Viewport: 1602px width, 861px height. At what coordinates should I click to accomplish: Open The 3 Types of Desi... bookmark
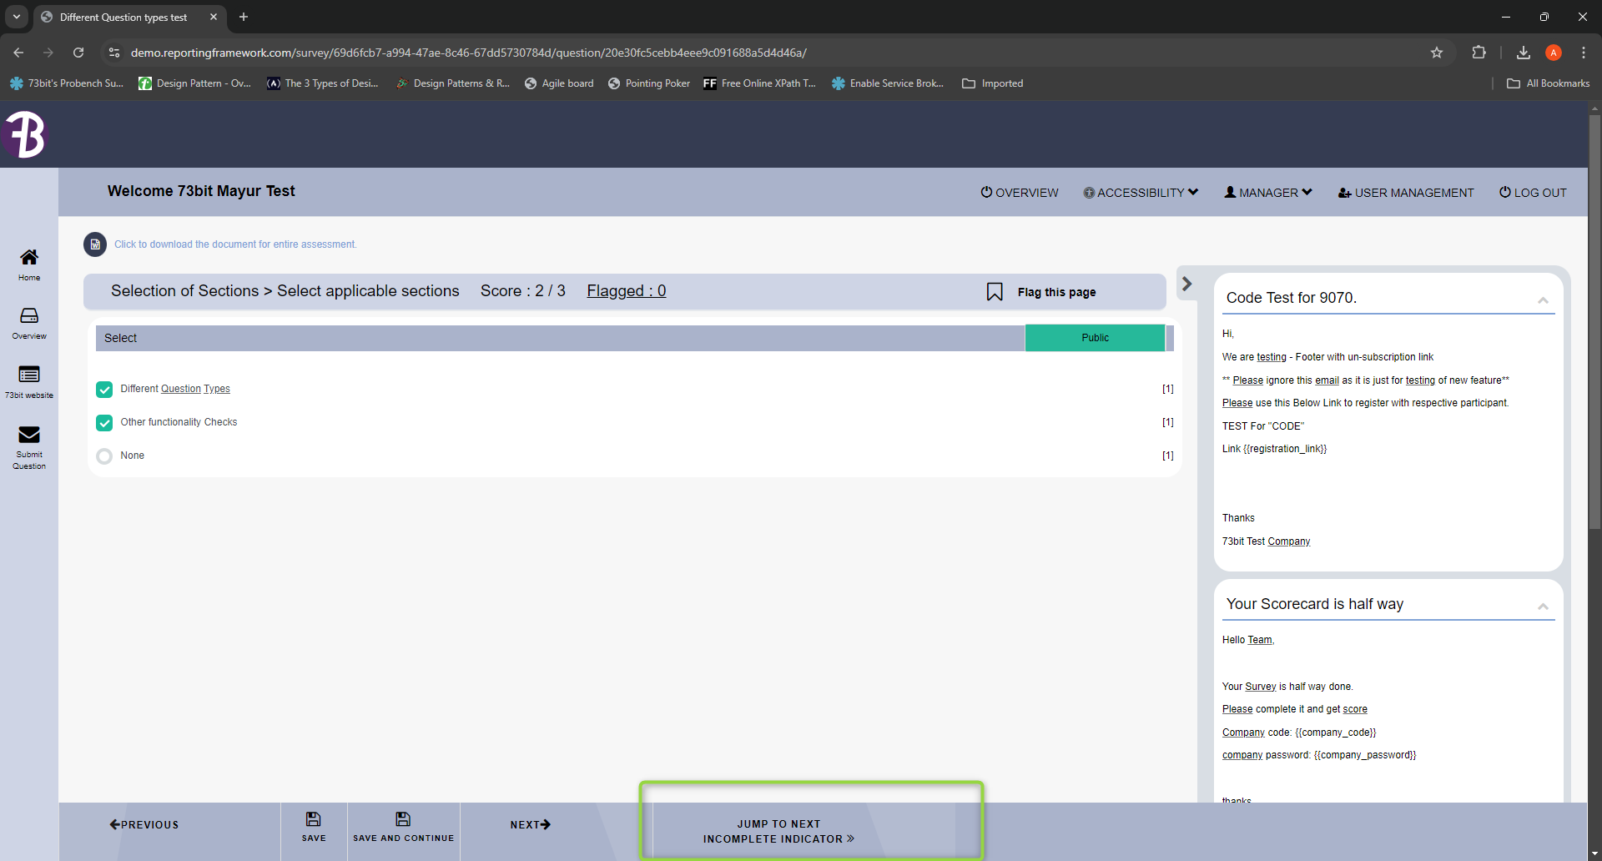point(323,83)
